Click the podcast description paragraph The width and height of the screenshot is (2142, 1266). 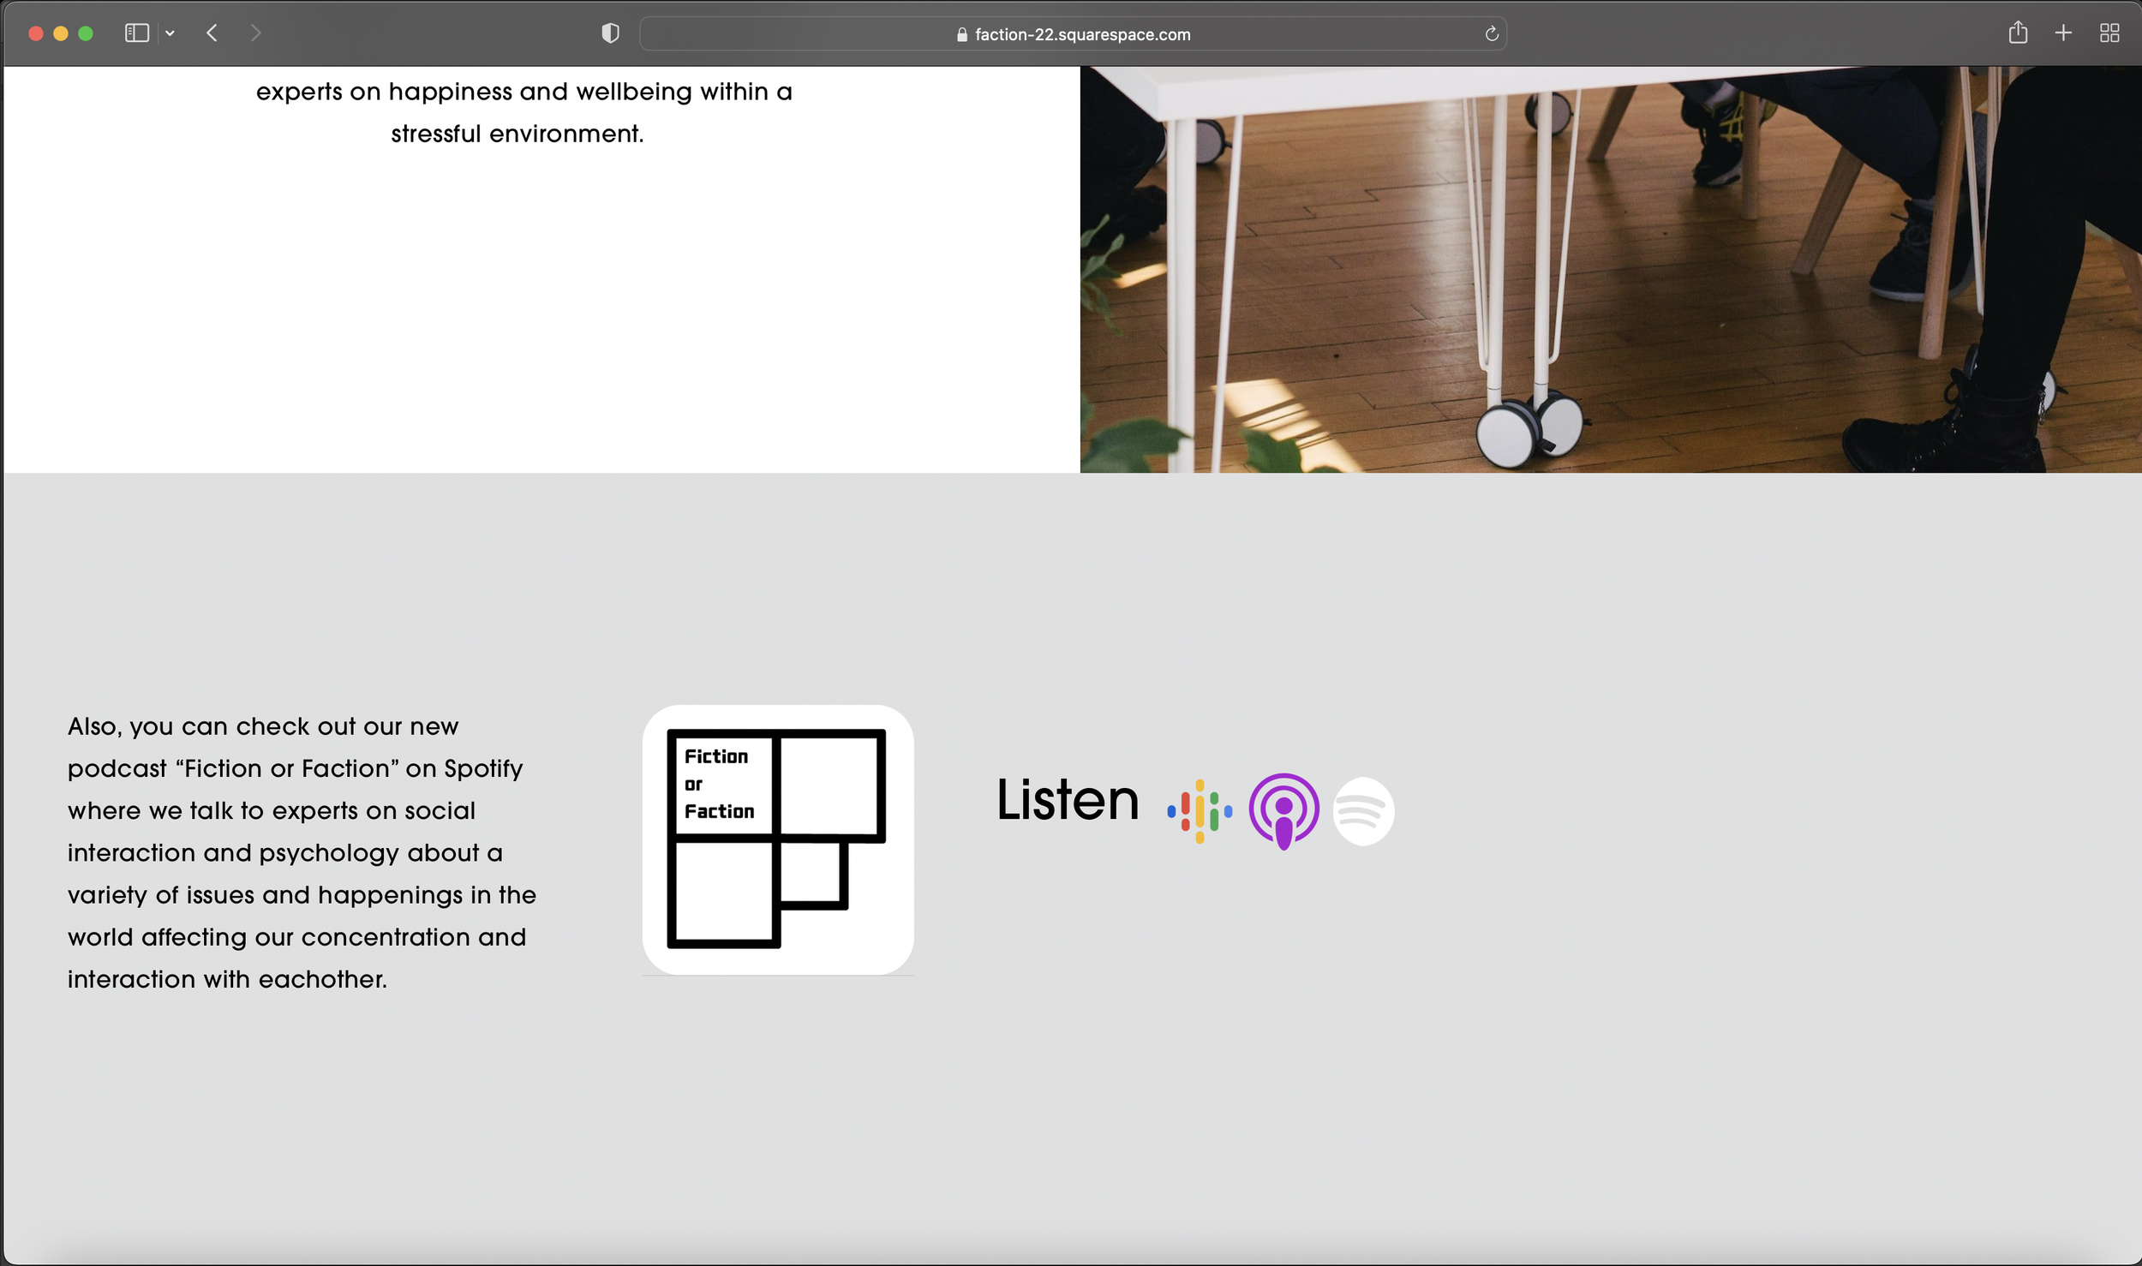(x=302, y=852)
